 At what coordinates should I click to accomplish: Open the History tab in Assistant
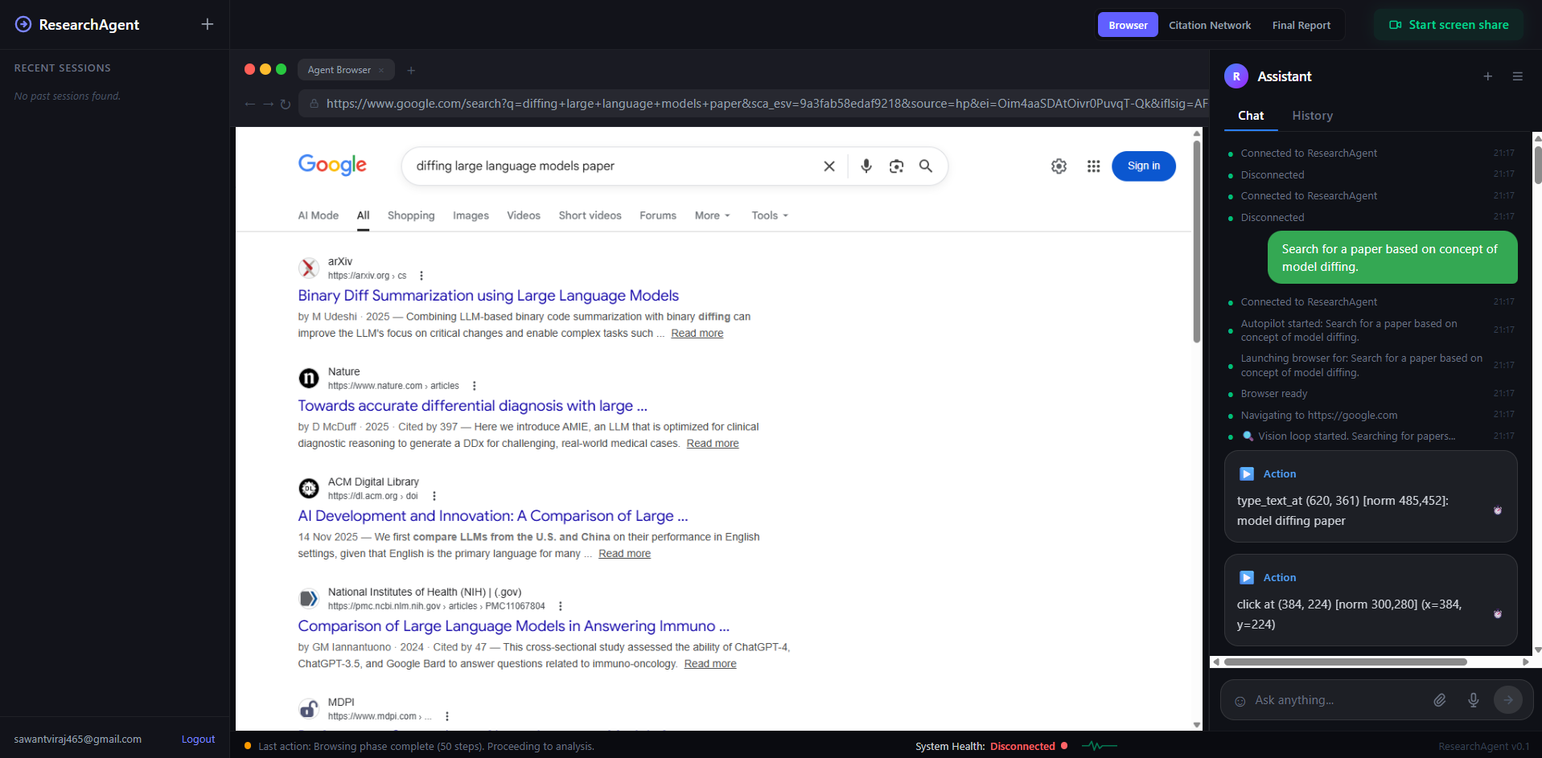(x=1313, y=116)
